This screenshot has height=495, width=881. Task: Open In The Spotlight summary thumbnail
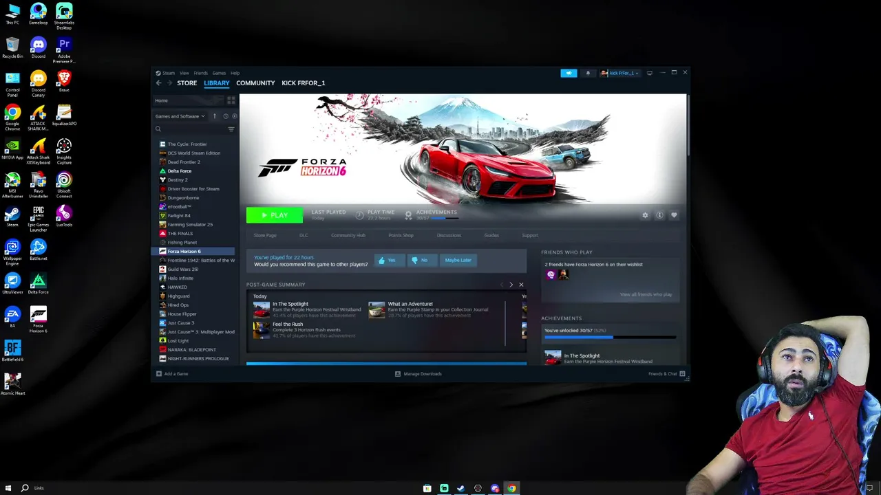262,309
